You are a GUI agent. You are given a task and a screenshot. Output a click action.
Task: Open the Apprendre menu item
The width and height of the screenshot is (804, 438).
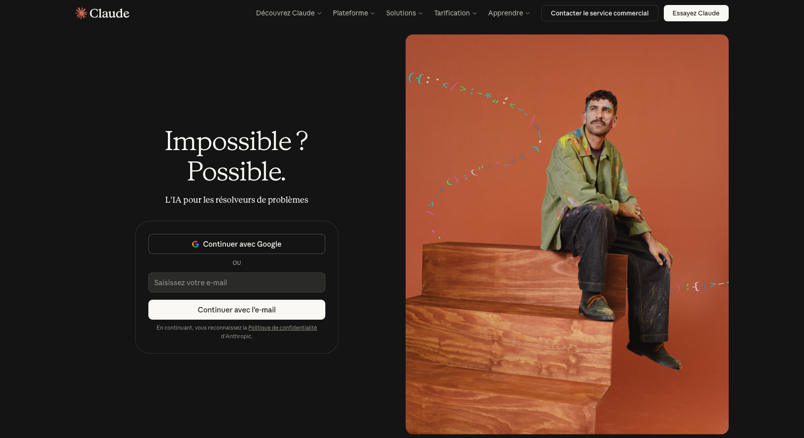click(x=509, y=13)
